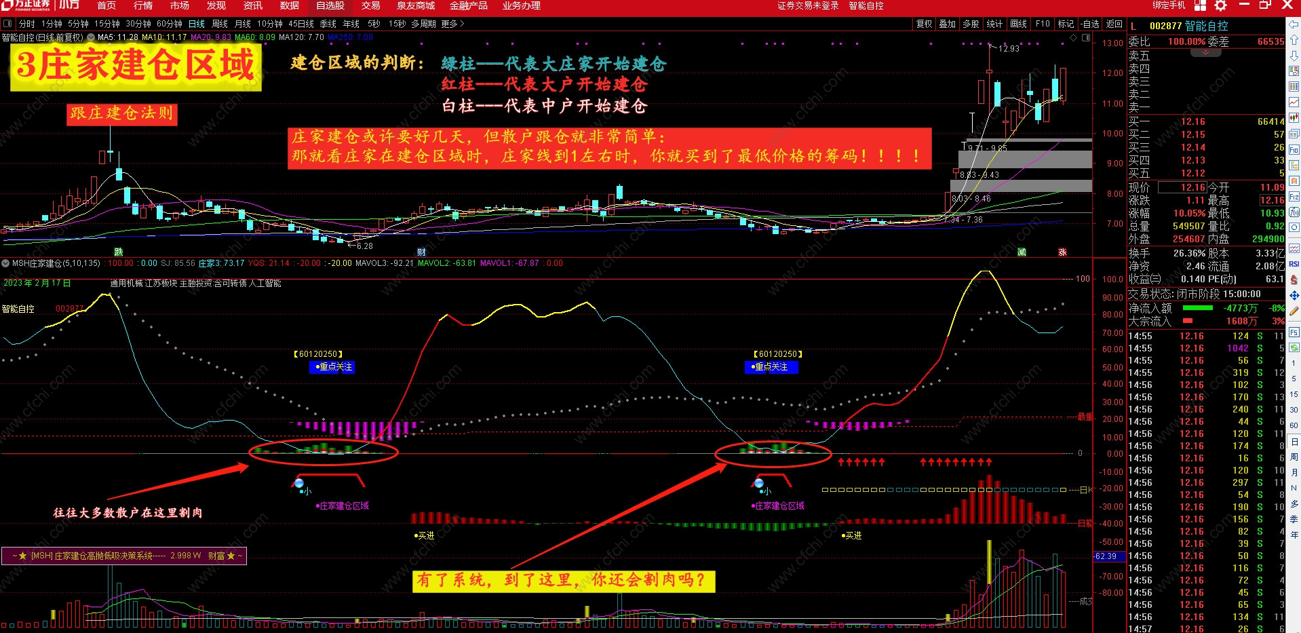1301x633 pixels.
Task: Expand the dropdown beside 智能自控(日线,前复权)
Action: [90, 38]
